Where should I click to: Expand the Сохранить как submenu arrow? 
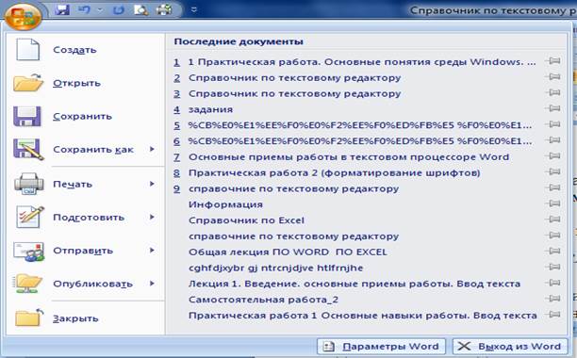152,149
